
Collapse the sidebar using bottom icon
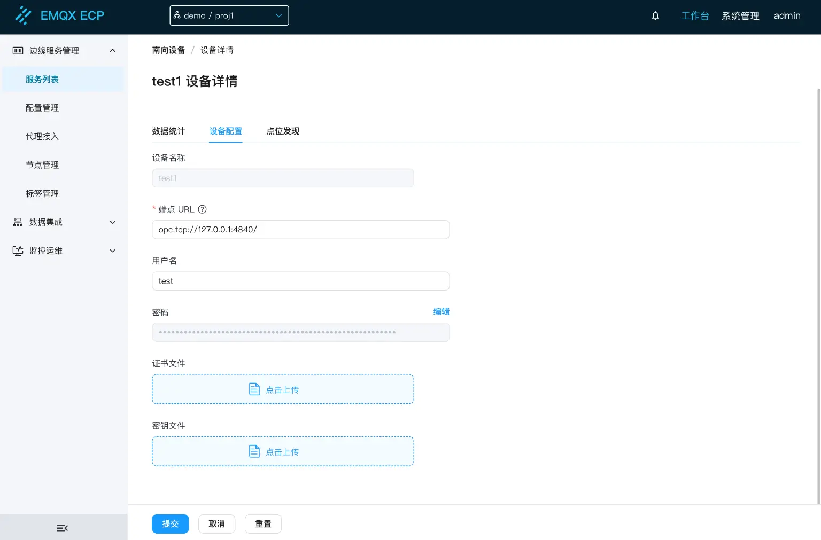point(63,528)
